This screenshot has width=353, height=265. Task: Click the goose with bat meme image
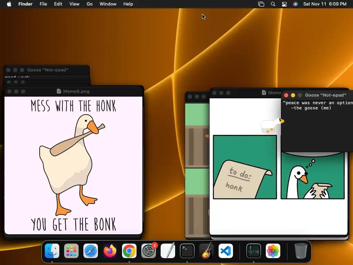coord(73,165)
